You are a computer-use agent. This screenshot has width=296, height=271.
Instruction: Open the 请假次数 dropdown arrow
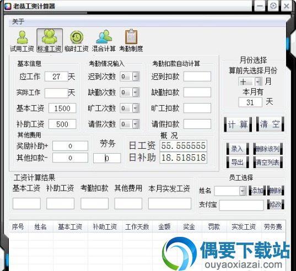coord(136,124)
